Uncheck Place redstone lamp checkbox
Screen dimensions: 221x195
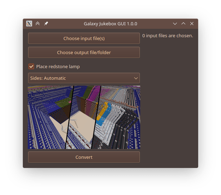pos(31,66)
